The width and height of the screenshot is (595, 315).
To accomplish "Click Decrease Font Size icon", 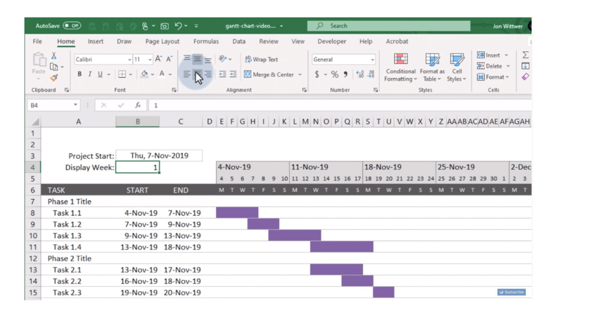I will click(x=169, y=59).
